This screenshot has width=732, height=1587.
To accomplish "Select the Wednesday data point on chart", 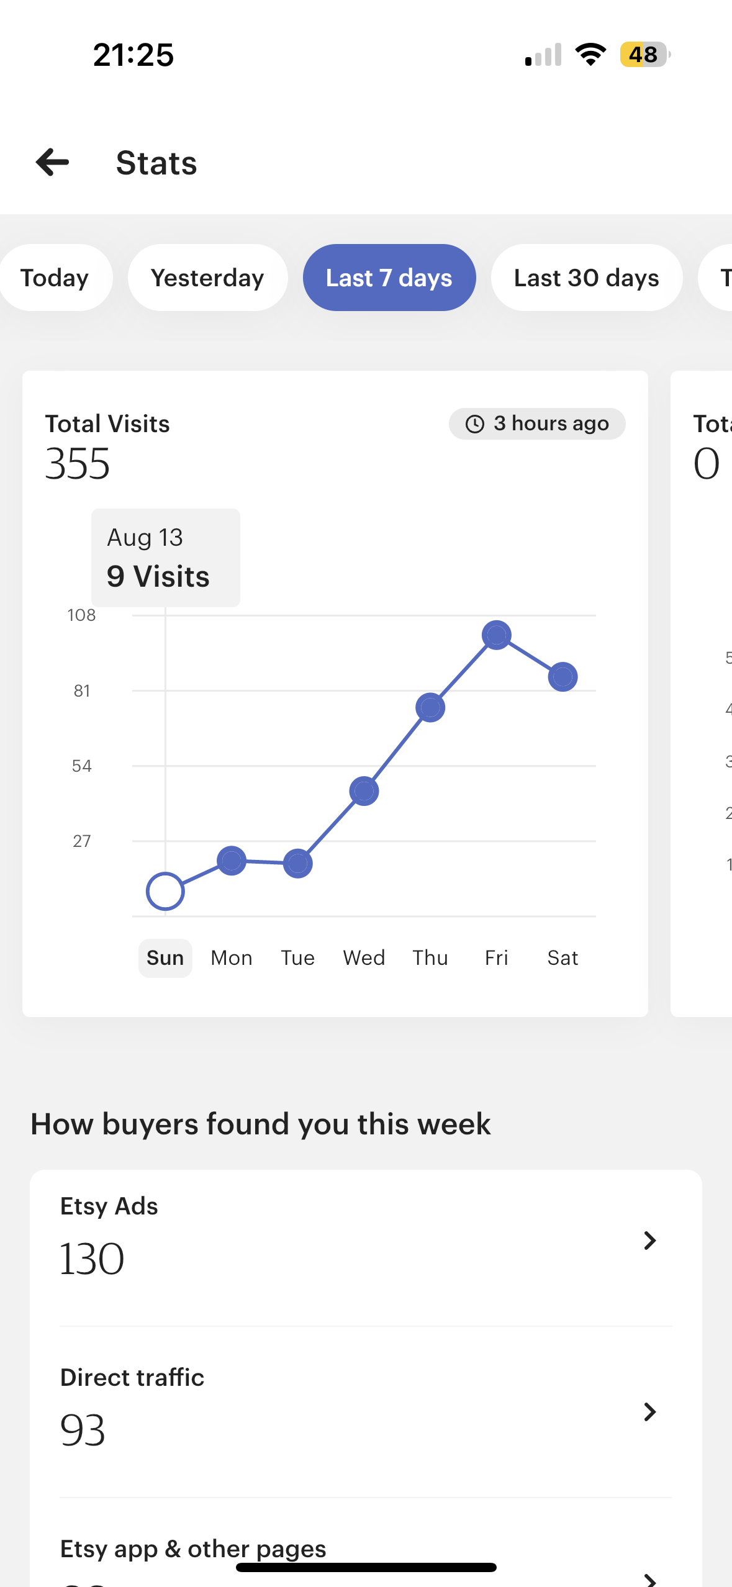I will (x=364, y=791).
